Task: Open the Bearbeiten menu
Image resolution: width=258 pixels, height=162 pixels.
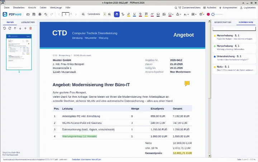Action: pyautogui.click(x=19, y=8)
